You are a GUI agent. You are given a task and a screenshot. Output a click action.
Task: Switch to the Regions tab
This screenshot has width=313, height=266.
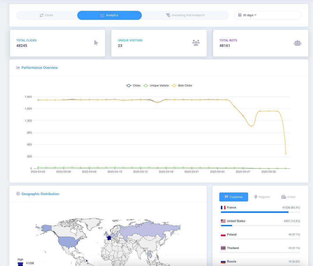click(x=262, y=197)
